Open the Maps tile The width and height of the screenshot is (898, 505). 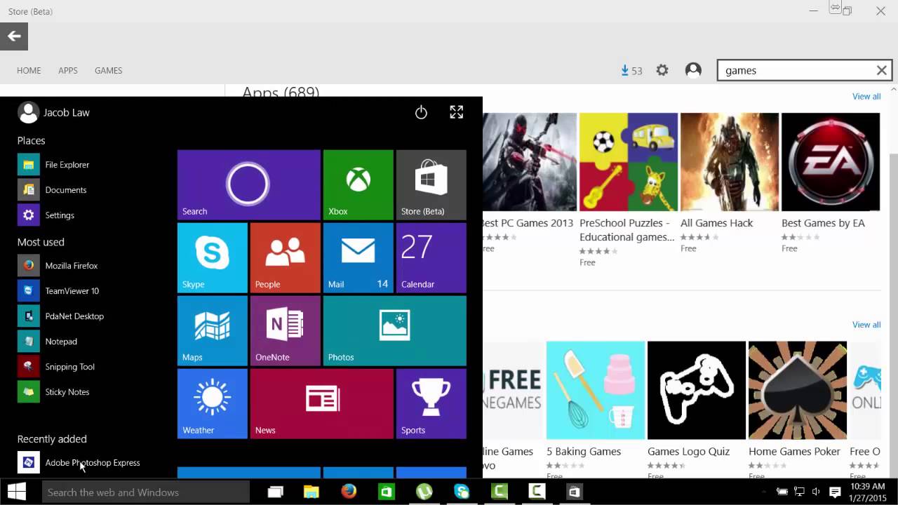click(213, 330)
